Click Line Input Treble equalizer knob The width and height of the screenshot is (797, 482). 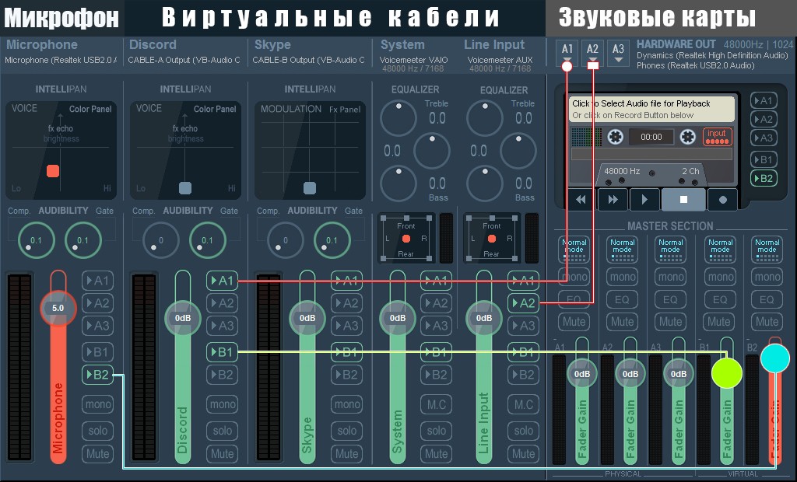pyautogui.click(x=485, y=118)
